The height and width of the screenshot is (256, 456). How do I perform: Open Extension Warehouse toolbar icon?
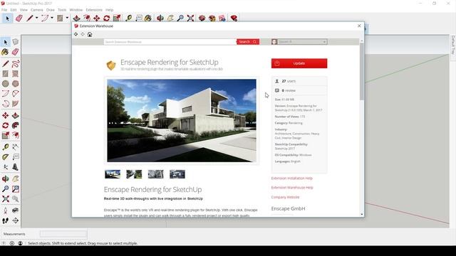[212, 18]
